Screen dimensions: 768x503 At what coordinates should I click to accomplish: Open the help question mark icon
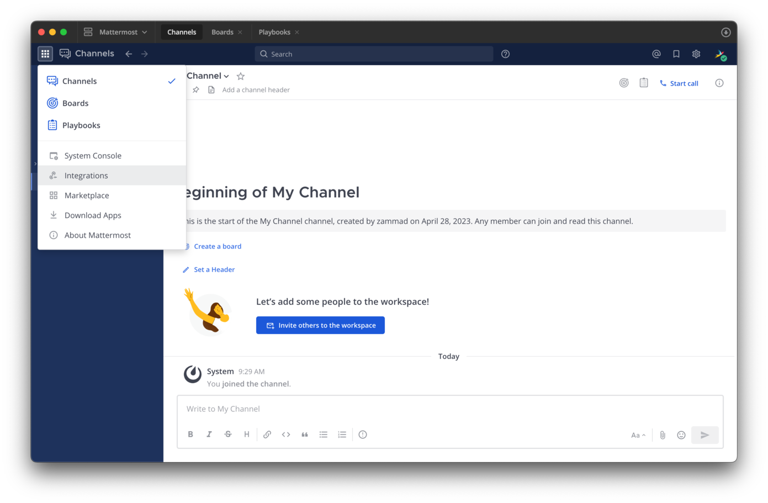click(505, 54)
